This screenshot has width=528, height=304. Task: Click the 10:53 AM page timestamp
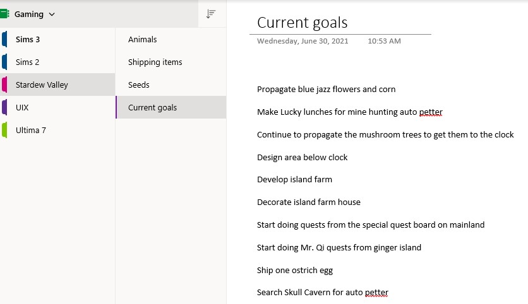coord(384,42)
